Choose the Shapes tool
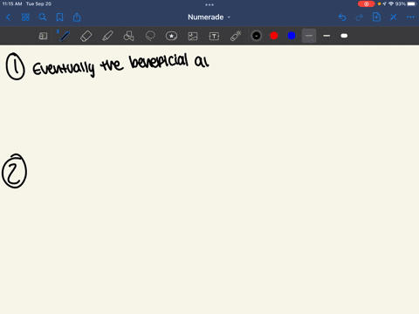The width and height of the screenshot is (419, 314). click(x=128, y=36)
